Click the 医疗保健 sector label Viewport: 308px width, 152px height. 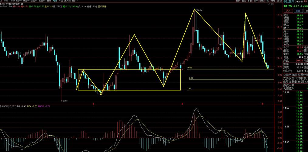(x=102, y=6)
